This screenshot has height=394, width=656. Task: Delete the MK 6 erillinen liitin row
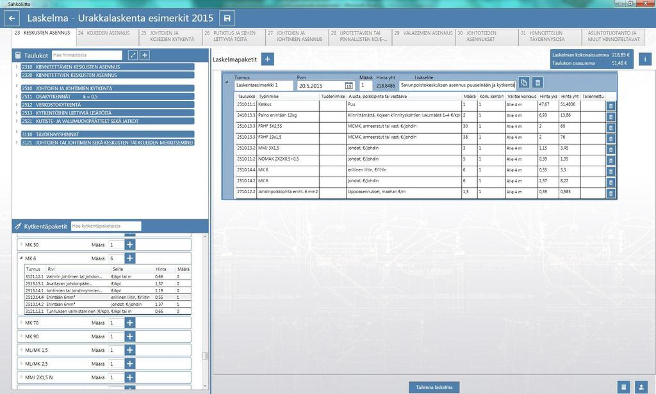(x=611, y=171)
